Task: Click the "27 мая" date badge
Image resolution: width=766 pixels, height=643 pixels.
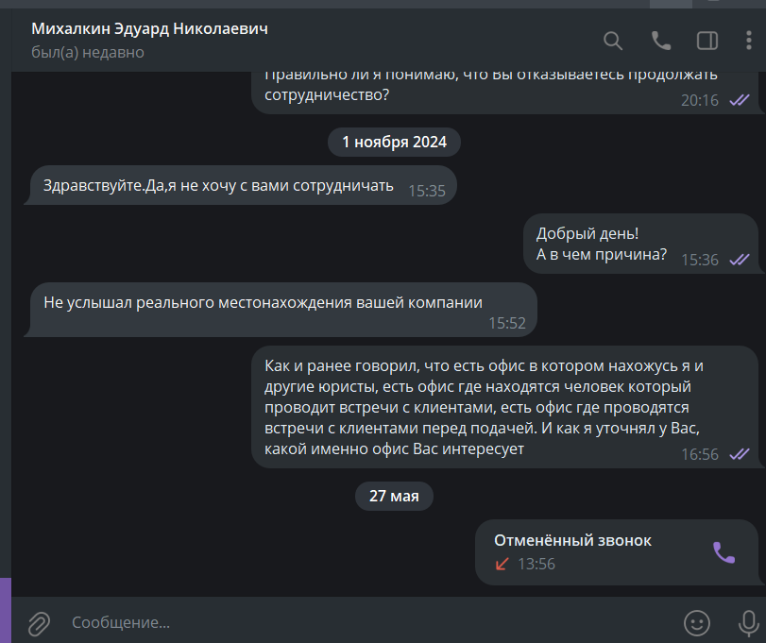Action: (394, 496)
